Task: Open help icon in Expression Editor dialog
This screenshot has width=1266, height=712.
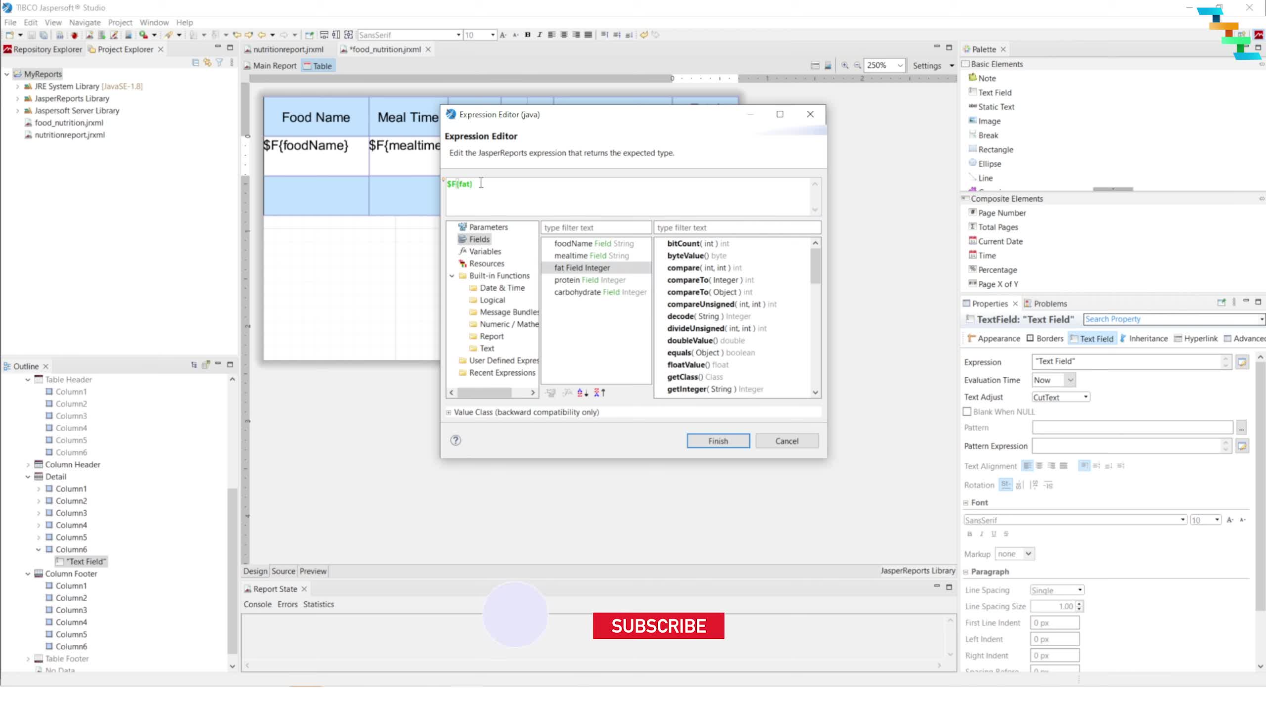Action: tap(455, 441)
